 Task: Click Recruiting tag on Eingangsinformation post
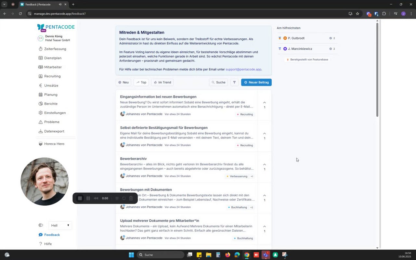coord(245,114)
